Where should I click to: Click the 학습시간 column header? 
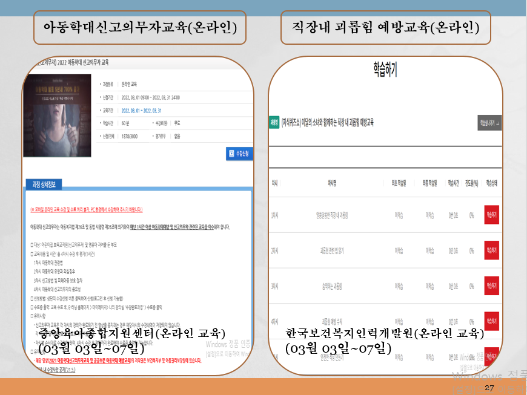tap(453, 183)
